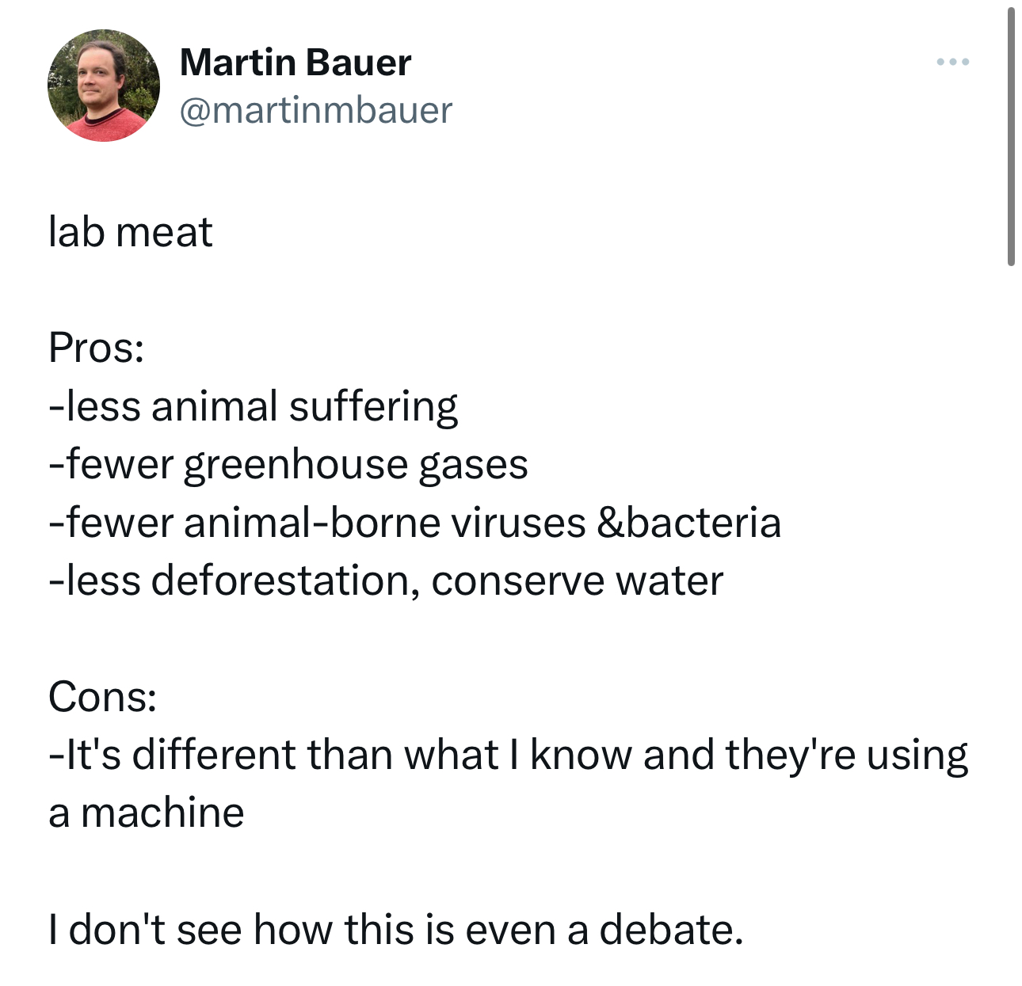
Task: Click the '-less animal suffering' line
Action: coord(254,406)
